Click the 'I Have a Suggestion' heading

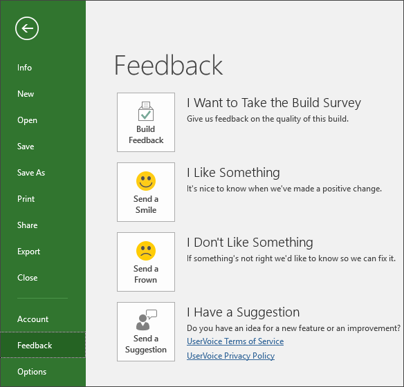(x=244, y=312)
